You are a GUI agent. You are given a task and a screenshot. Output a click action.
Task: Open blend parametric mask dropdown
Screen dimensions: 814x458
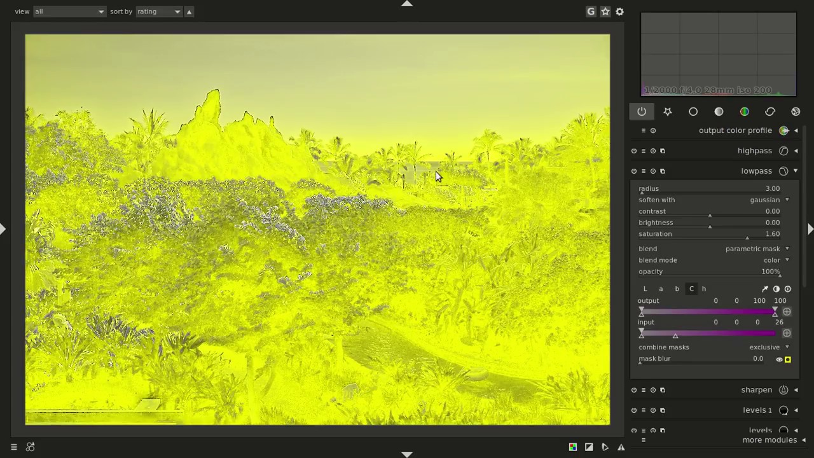click(x=714, y=249)
